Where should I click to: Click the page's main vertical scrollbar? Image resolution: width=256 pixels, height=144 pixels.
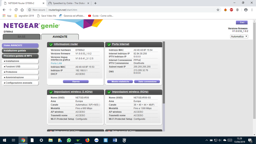pyautogui.click(x=254, y=70)
